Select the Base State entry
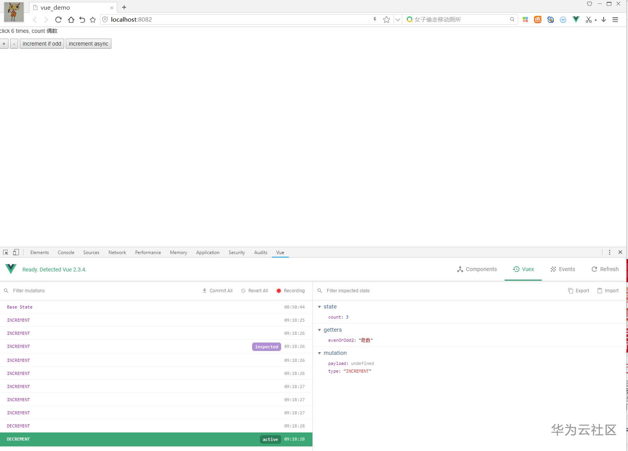Image resolution: width=628 pixels, height=451 pixels. pos(156,307)
